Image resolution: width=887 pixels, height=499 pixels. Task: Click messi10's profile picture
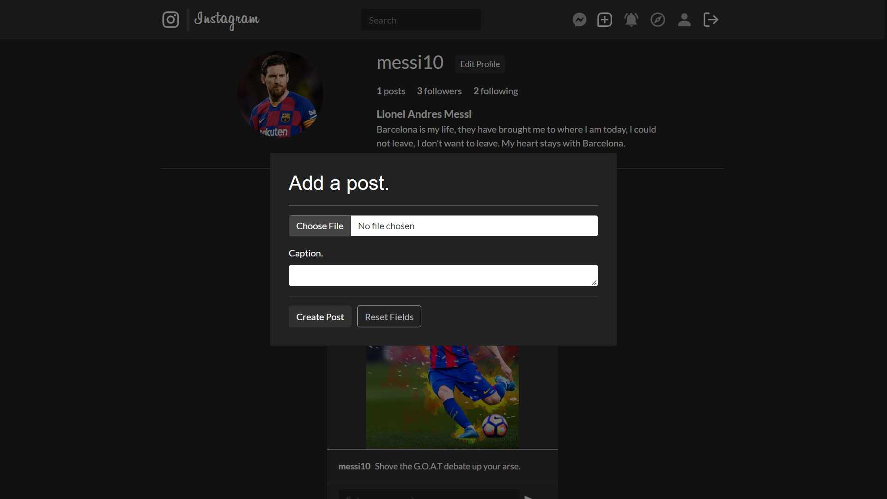[279, 94]
